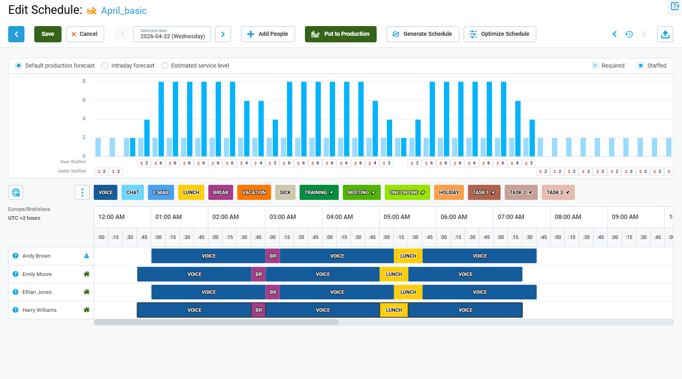Click the help icon beside Andy Brown
This screenshot has height=379, width=682.
coord(15,256)
